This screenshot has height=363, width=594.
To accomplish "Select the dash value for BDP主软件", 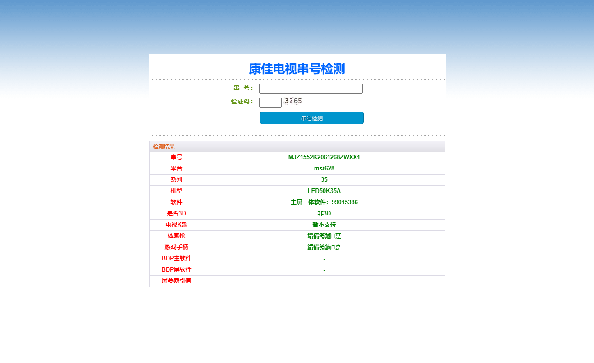I will [x=324, y=259].
